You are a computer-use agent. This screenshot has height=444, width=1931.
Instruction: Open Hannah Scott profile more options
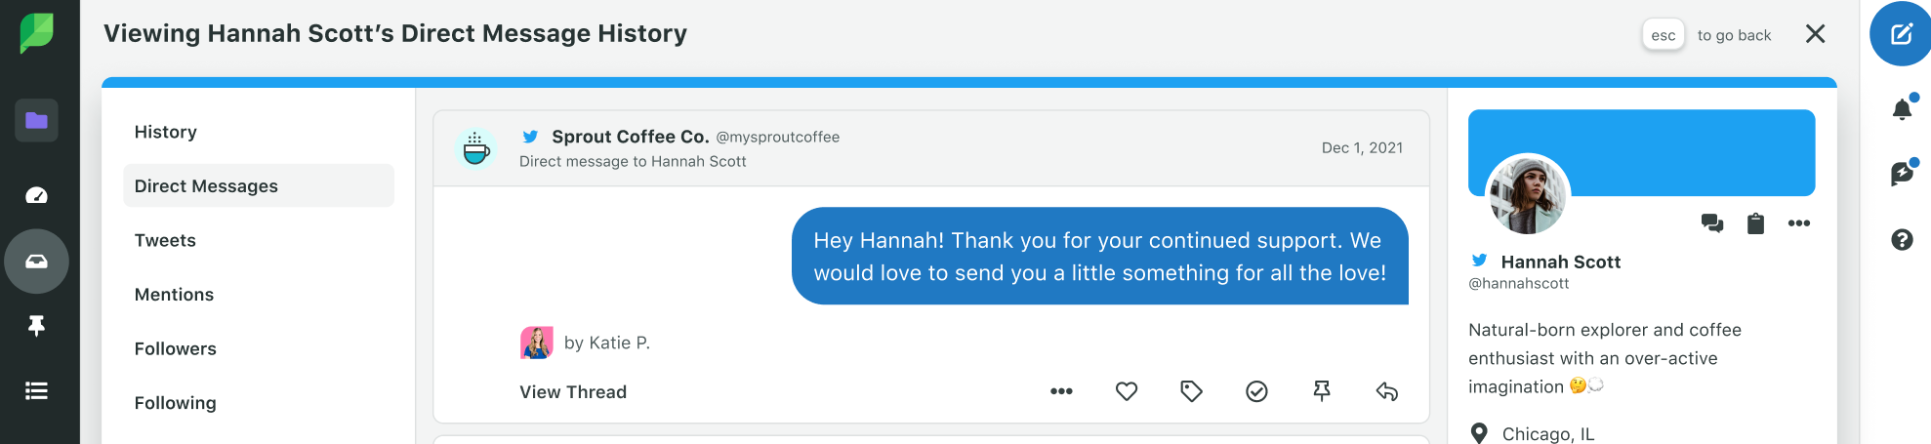click(x=1799, y=223)
